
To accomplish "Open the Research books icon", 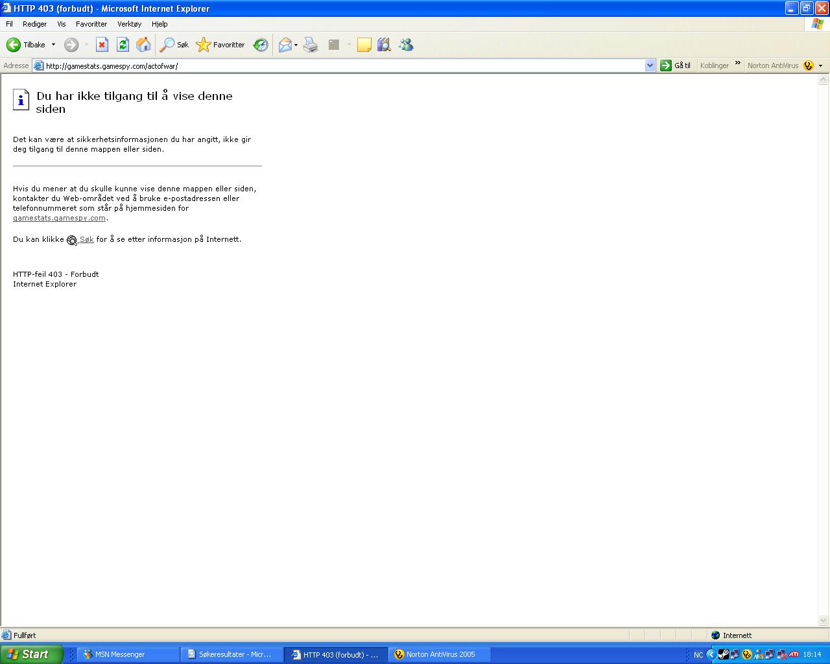I will pos(385,45).
